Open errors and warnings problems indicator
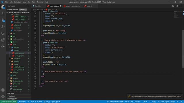The image size is (184, 103). pyautogui.click(x=37, y=102)
